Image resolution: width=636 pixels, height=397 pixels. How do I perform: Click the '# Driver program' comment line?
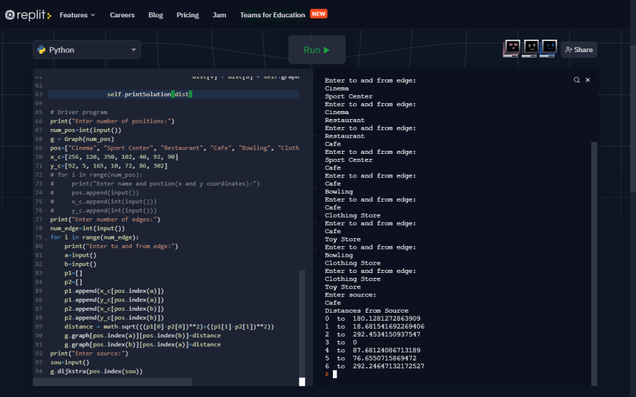[x=79, y=112]
